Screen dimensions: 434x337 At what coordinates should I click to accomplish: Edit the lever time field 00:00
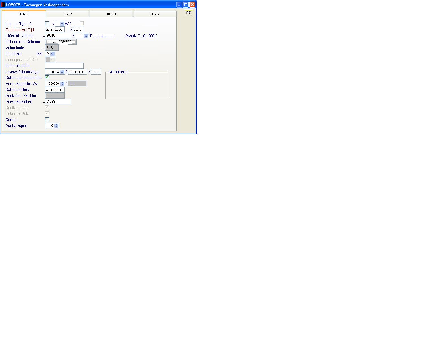pyautogui.click(x=96, y=72)
